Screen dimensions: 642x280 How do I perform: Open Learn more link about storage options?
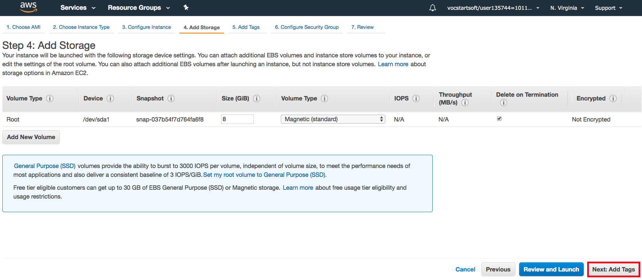coord(393,64)
